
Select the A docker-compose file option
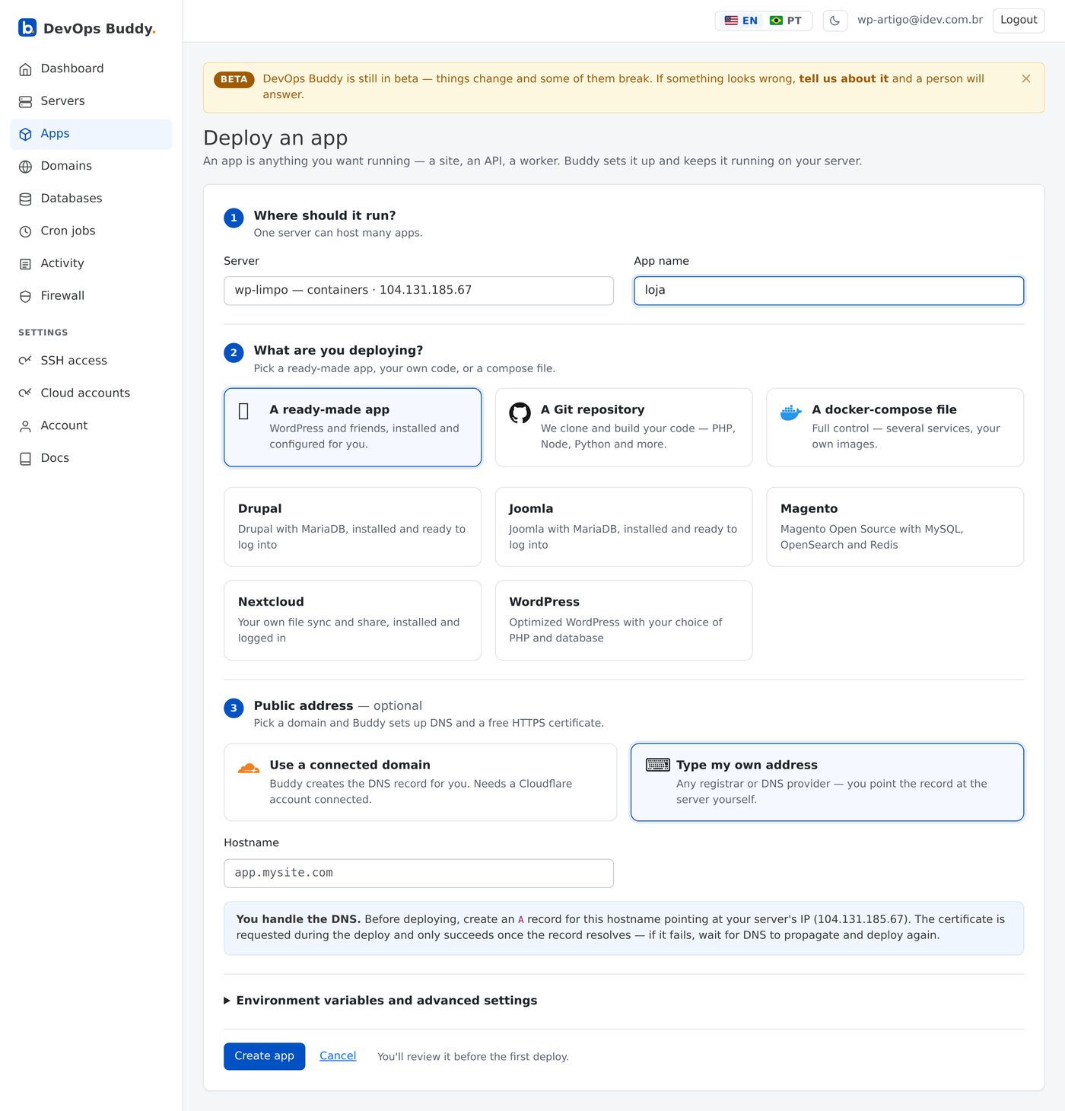point(895,428)
